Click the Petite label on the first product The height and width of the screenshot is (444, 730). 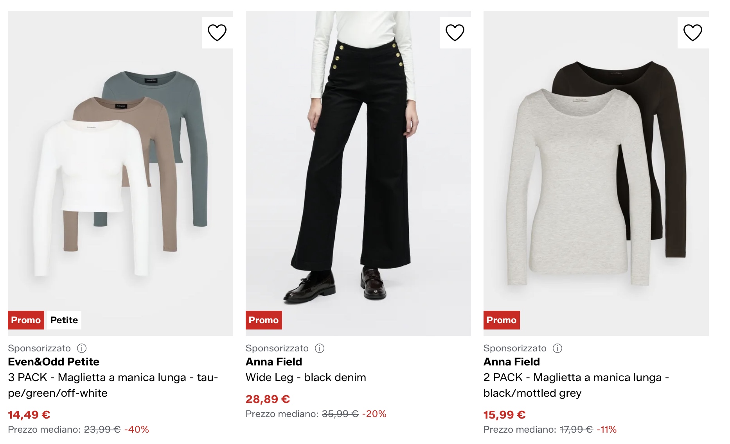point(64,320)
